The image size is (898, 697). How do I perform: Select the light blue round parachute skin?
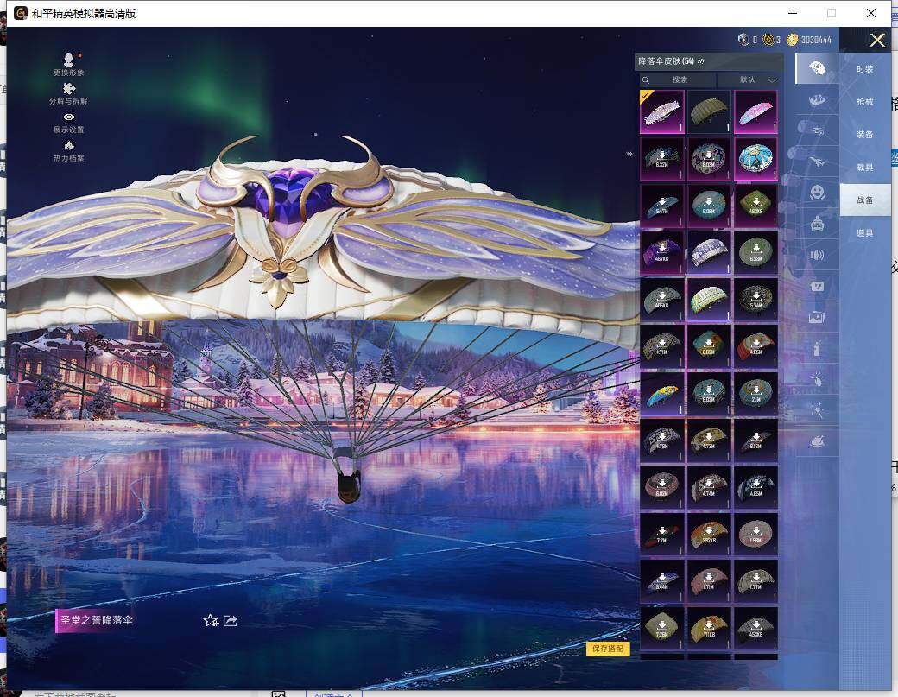(756, 159)
